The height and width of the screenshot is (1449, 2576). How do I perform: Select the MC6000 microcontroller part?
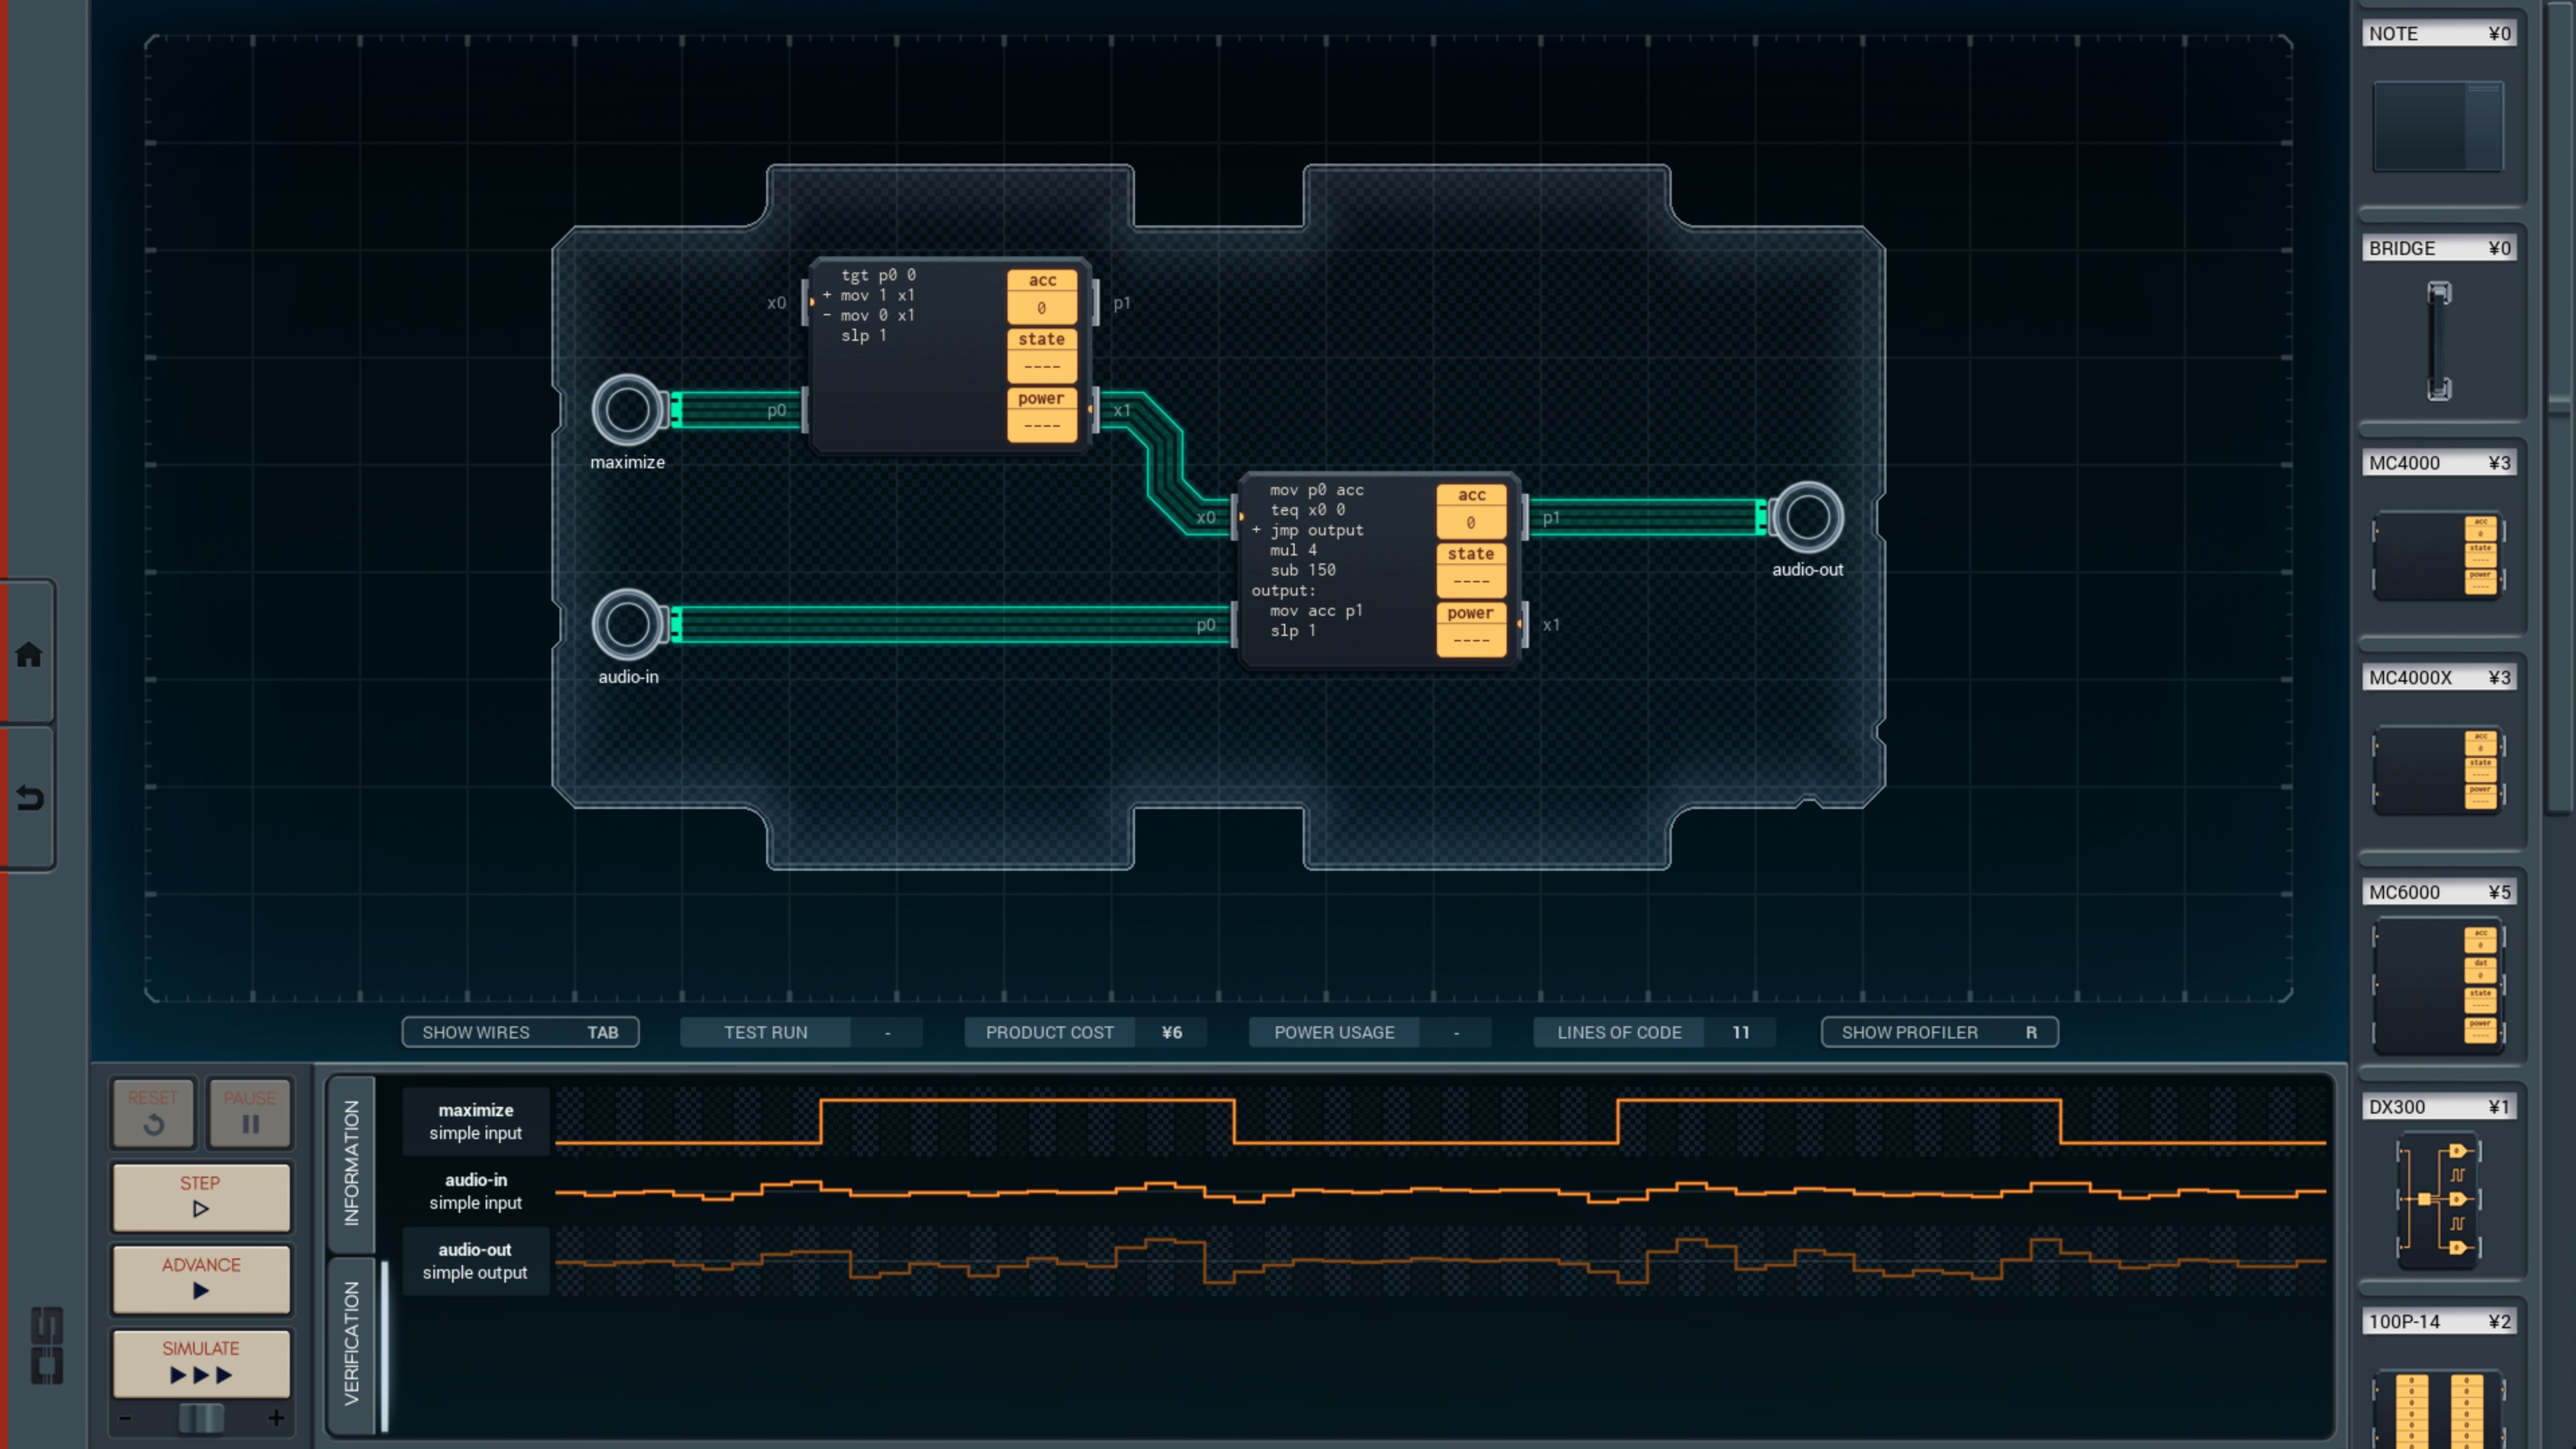tap(2438, 985)
